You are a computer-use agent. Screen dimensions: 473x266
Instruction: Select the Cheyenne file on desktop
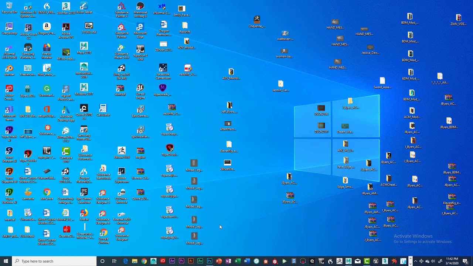(x=257, y=22)
